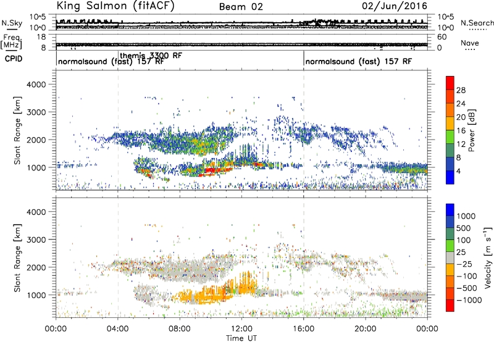This screenshot has width=494, height=342.
Task: Click the gray band of the velocity colorbar
Action: (x=450, y=258)
